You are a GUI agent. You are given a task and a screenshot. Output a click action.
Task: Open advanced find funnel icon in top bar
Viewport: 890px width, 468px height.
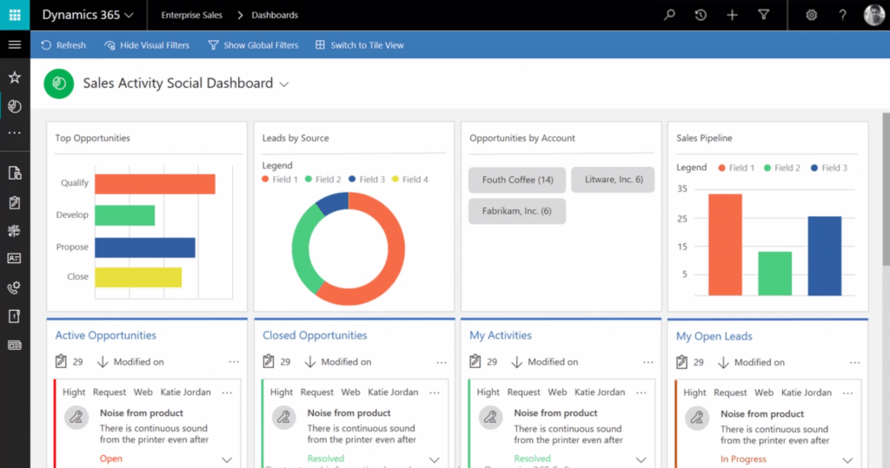click(763, 15)
